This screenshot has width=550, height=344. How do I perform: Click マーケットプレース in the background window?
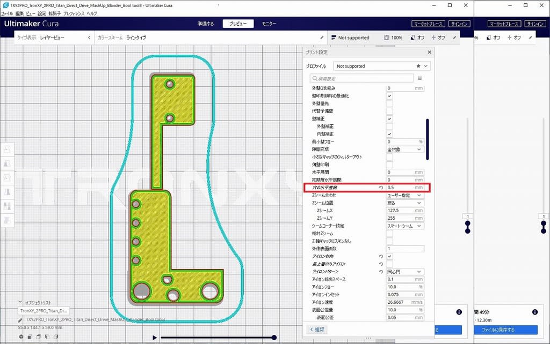pyautogui.click(x=504, y=24)
